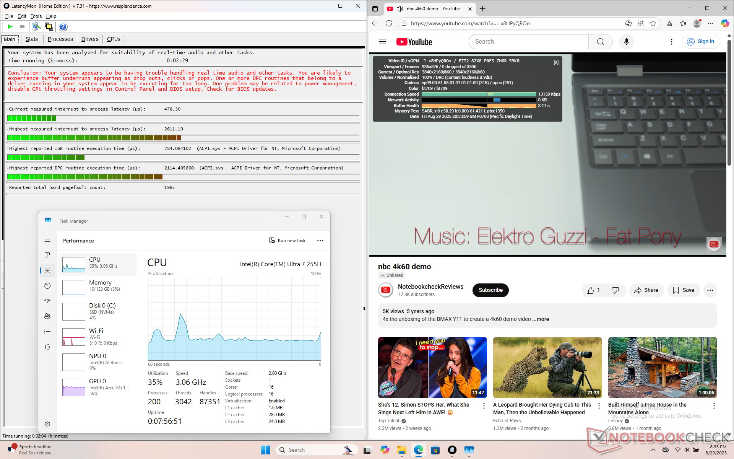734x459 pixels.
Task: Open Task Manager settings gear
Action: 47,424
